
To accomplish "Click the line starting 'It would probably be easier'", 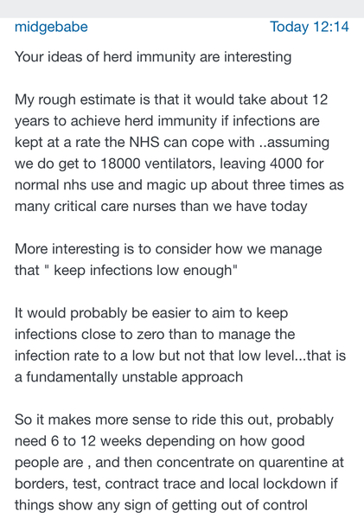I will [x=151, y=313].
